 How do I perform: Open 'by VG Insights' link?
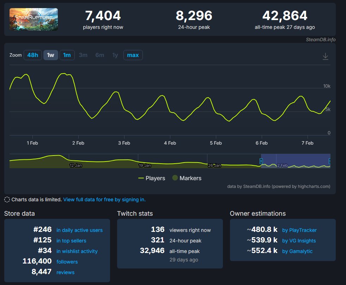coord(299,241)
